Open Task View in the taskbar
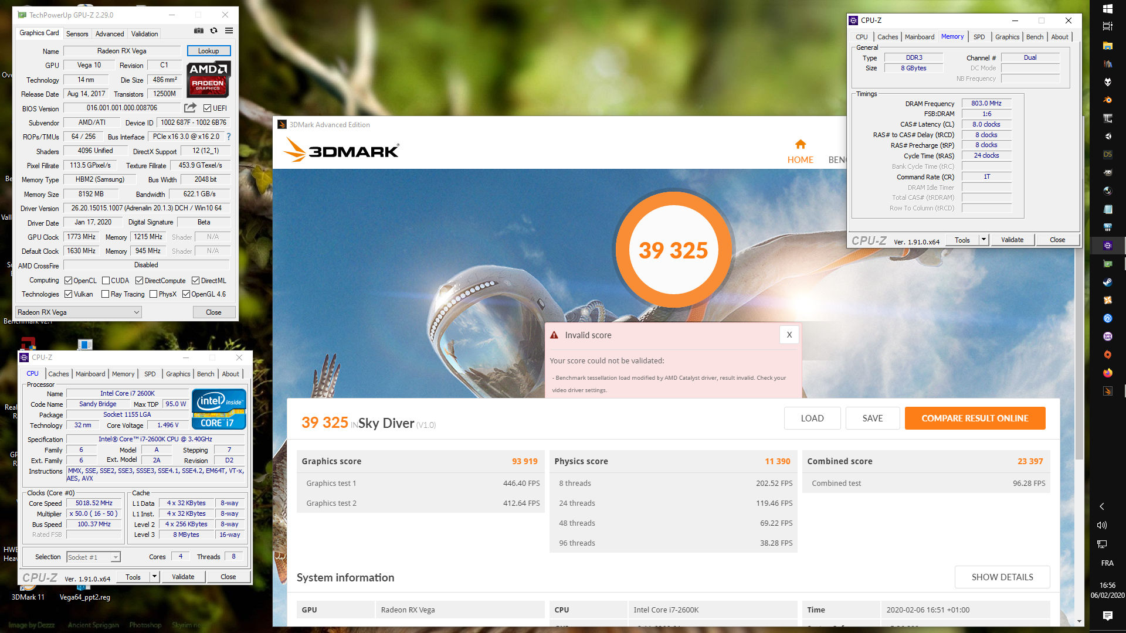 [1107, 26]
